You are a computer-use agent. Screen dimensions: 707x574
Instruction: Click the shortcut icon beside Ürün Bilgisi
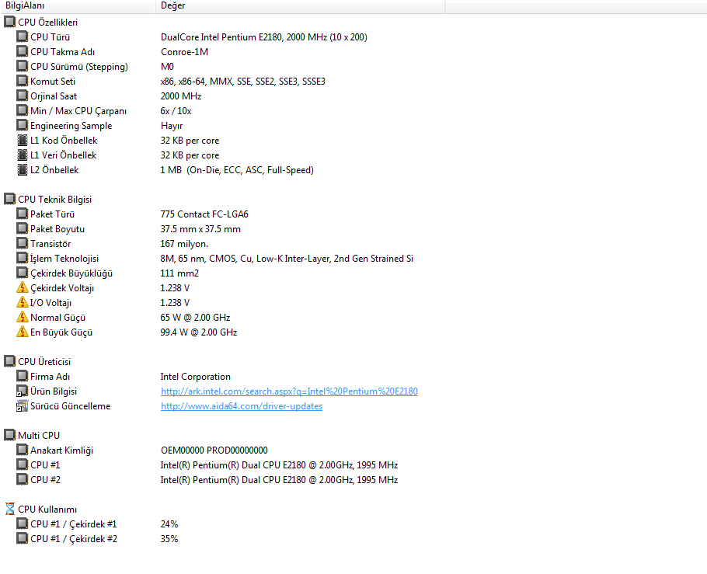pyautogui.click(x=22, y=391)
